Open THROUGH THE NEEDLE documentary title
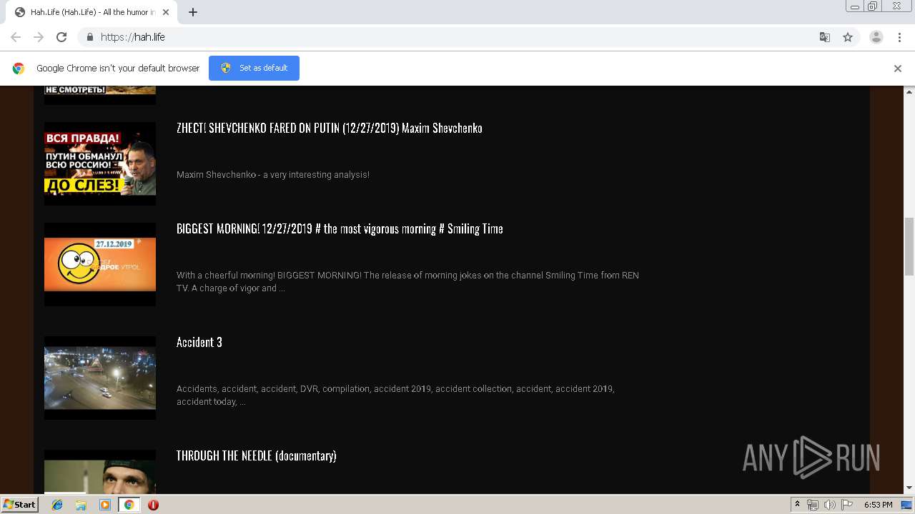The image size is (915, 514). 257,456
